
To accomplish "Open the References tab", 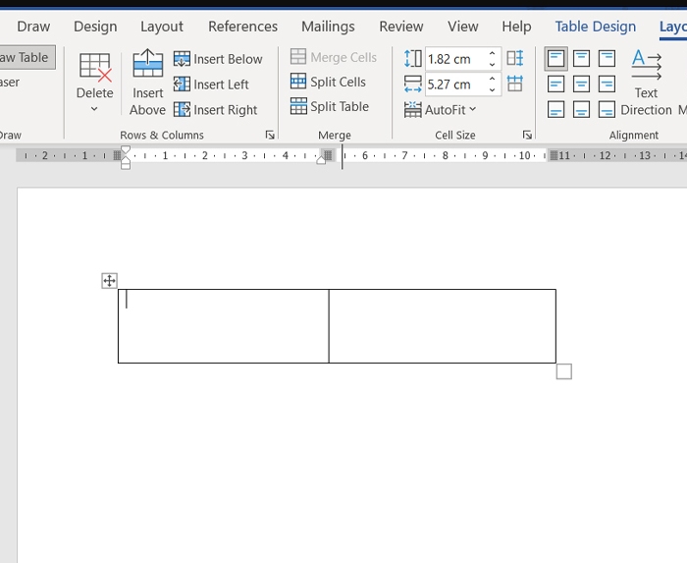I will tap(242, 27).
